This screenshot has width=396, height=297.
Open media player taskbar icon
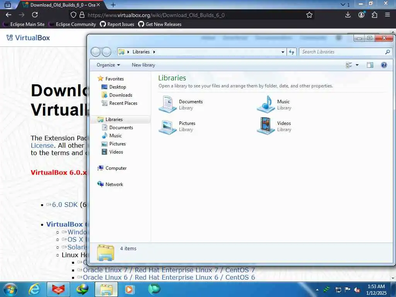(x=130, y=289)
